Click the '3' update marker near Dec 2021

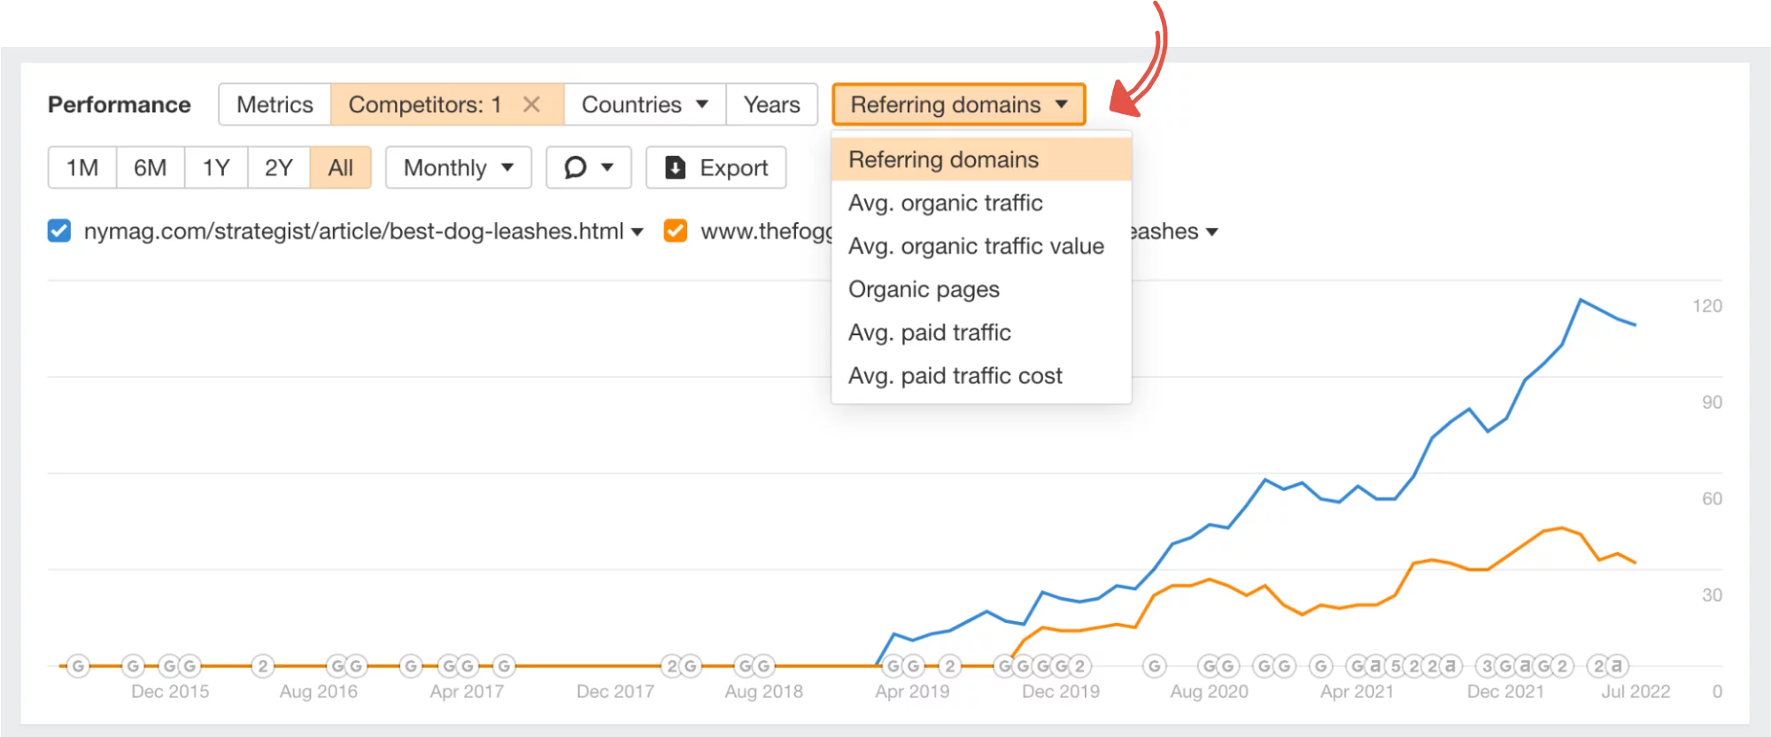pyautogui.click(x=1487, y=665)
